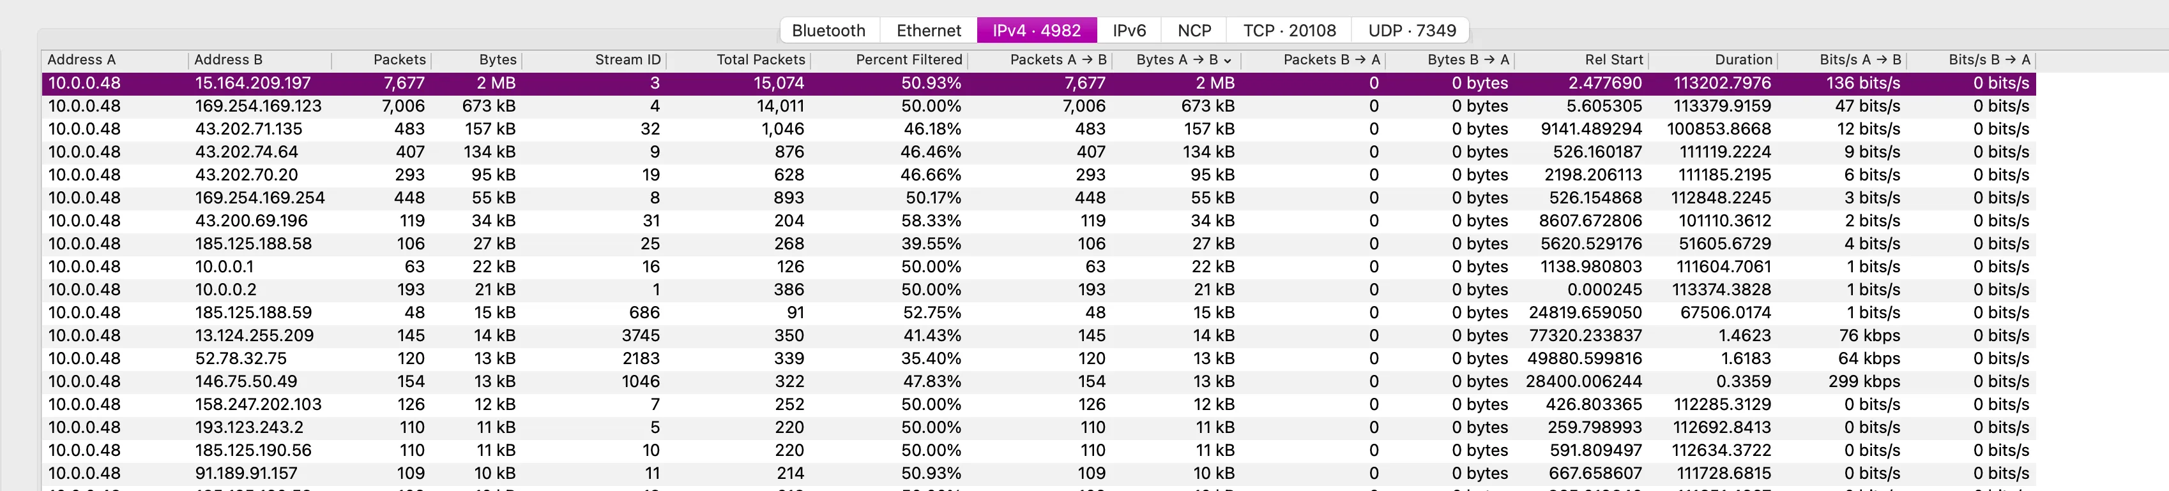Sort by the Stream ID column
This screenshot has height=491, width=2169.
click(x=627, y=60)
